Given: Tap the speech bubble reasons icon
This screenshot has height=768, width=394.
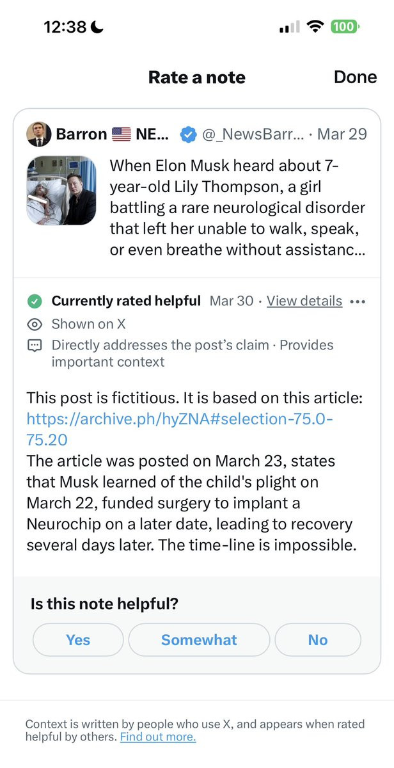Looking at the screenshot, I should pos(35,346).
